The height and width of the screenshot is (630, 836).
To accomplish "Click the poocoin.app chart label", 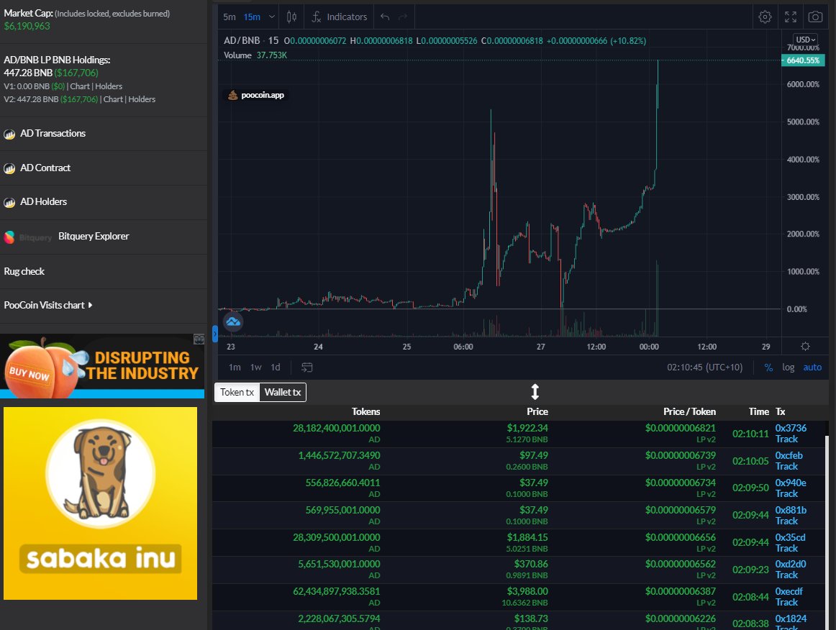I will point(256,95).
